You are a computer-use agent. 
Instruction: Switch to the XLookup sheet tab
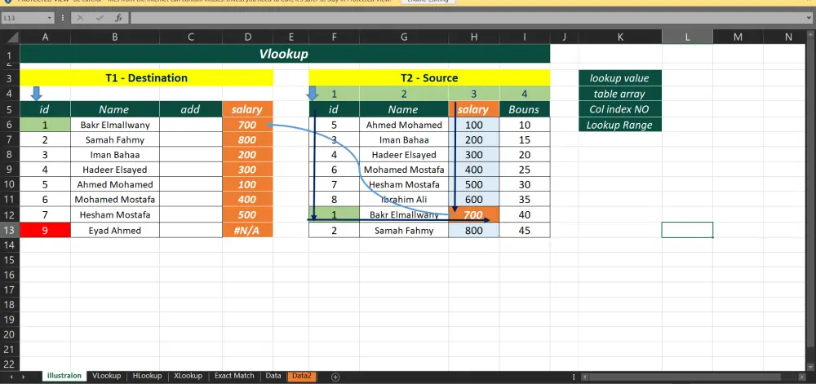click(188, 376)
